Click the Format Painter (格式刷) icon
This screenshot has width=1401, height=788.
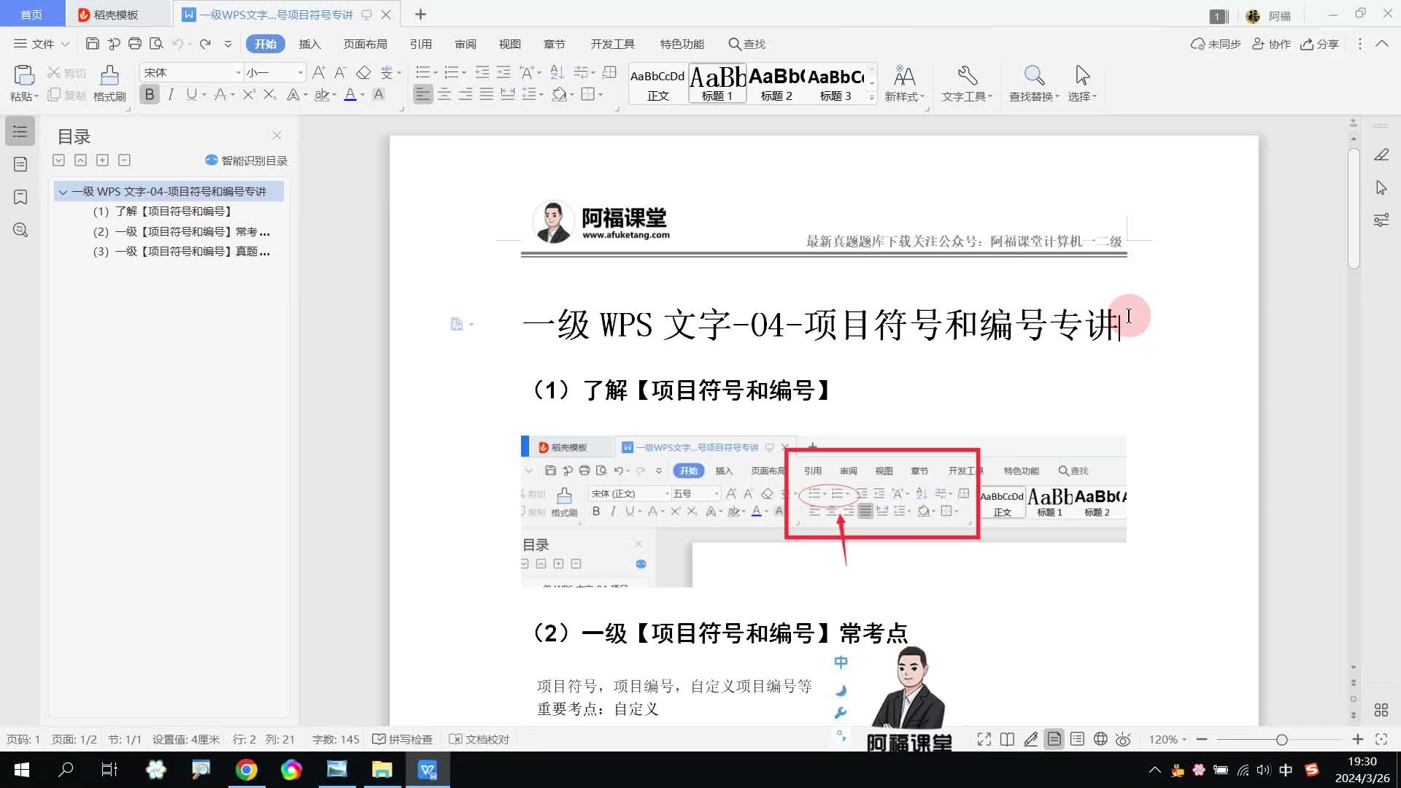point(109,76)
